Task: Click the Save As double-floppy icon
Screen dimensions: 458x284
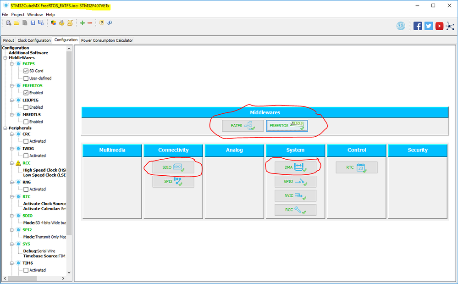Action: click(41, 23)
